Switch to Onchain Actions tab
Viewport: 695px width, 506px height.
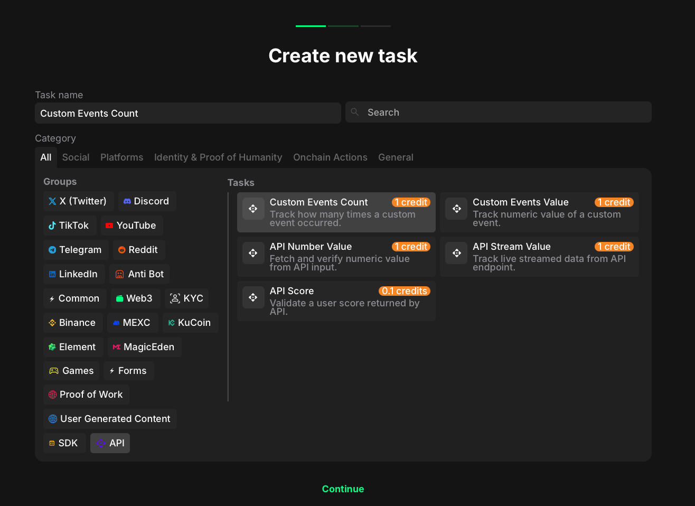tap(330, 157)
